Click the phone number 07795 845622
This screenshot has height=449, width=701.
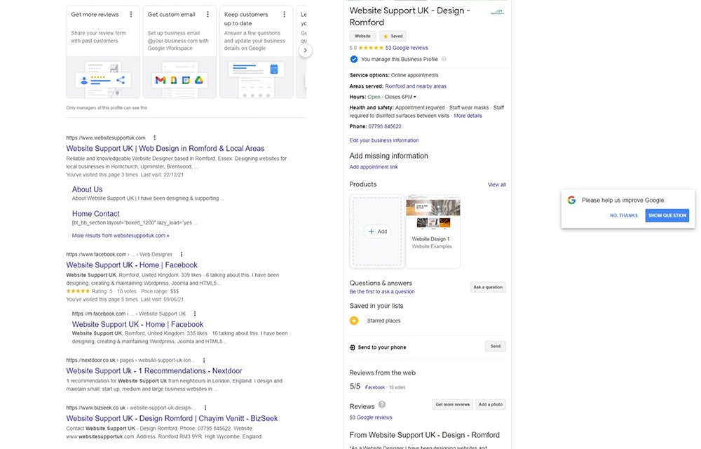385,126
